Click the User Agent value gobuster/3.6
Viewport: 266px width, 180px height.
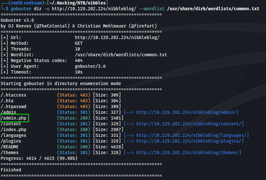tap(90, 66)
